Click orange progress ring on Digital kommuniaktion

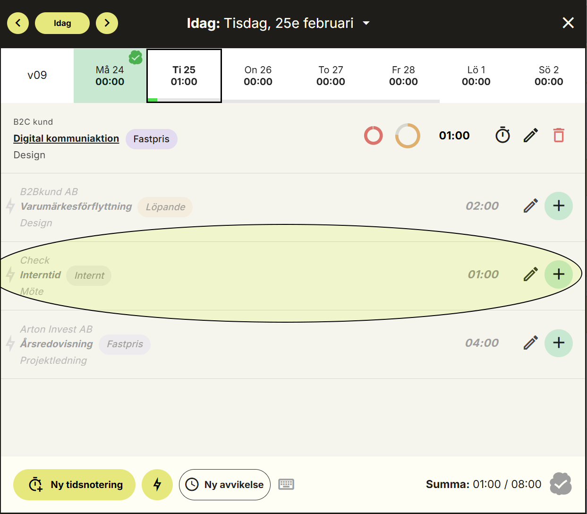pyautogui.click(x=408, y=136)
